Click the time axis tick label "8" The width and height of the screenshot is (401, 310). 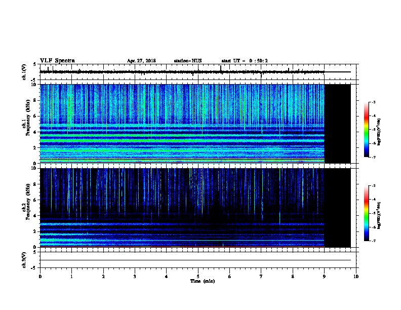coord(293,276)
